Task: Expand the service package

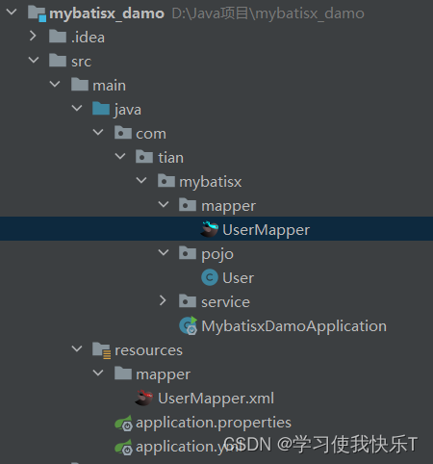Action: pyautogui.click(x=163, y=300)
